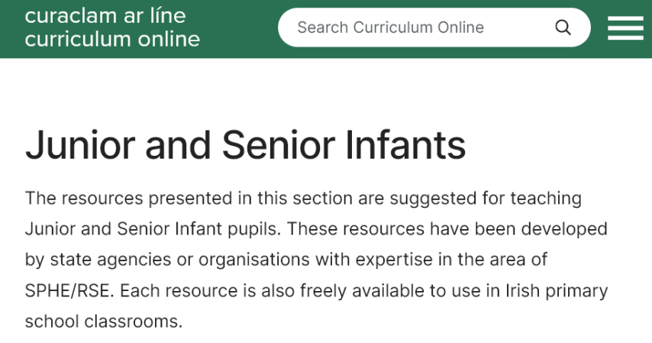This screenshot has height=343, width=652.
Task: Open the hamburger navigation menu
Action: point(625,28)
